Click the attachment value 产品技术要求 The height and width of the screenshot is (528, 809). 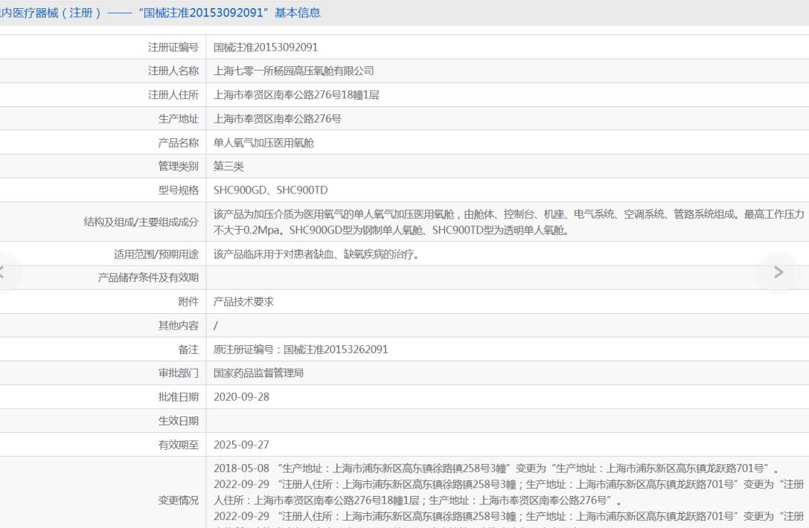(243, 302)
